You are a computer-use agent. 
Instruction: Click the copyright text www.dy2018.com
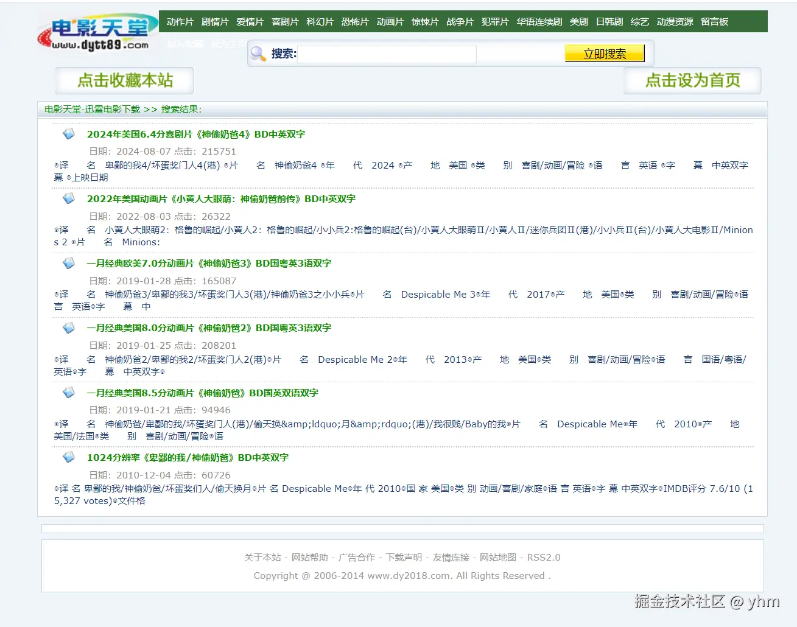[x=409, y=575]
